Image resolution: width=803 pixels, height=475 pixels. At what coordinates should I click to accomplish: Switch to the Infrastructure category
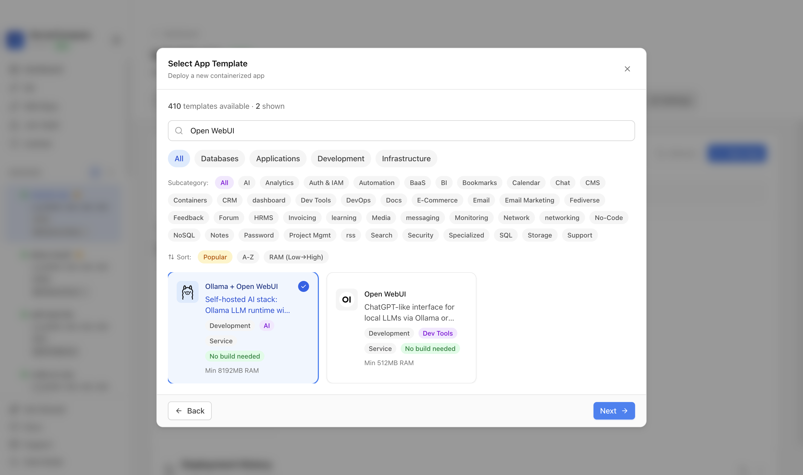pos(406,159)
